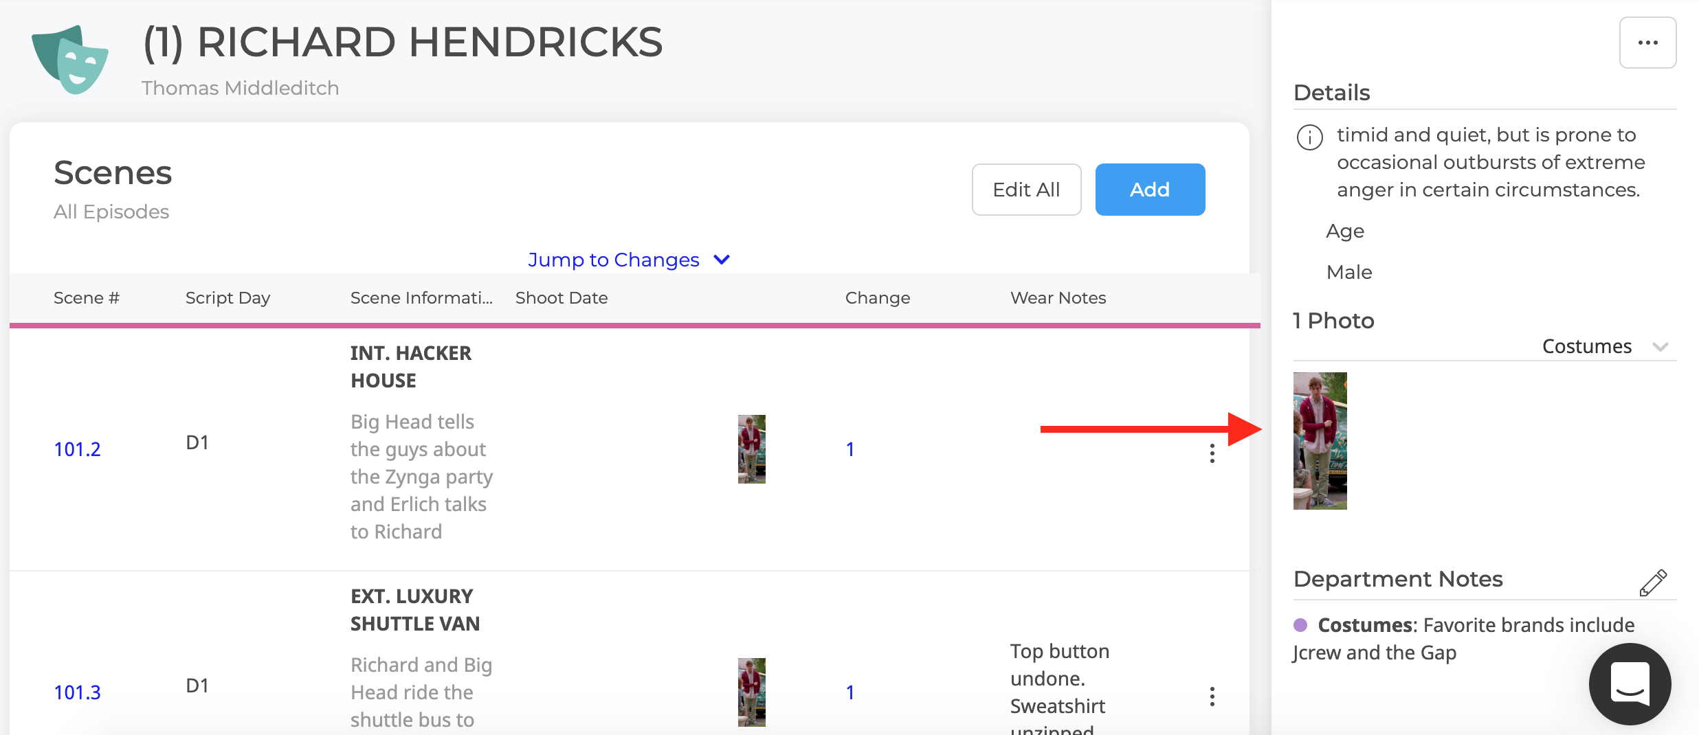Click the info icon beside character description
This screenshot has height=735, width=1699.
coord(1309,137)
